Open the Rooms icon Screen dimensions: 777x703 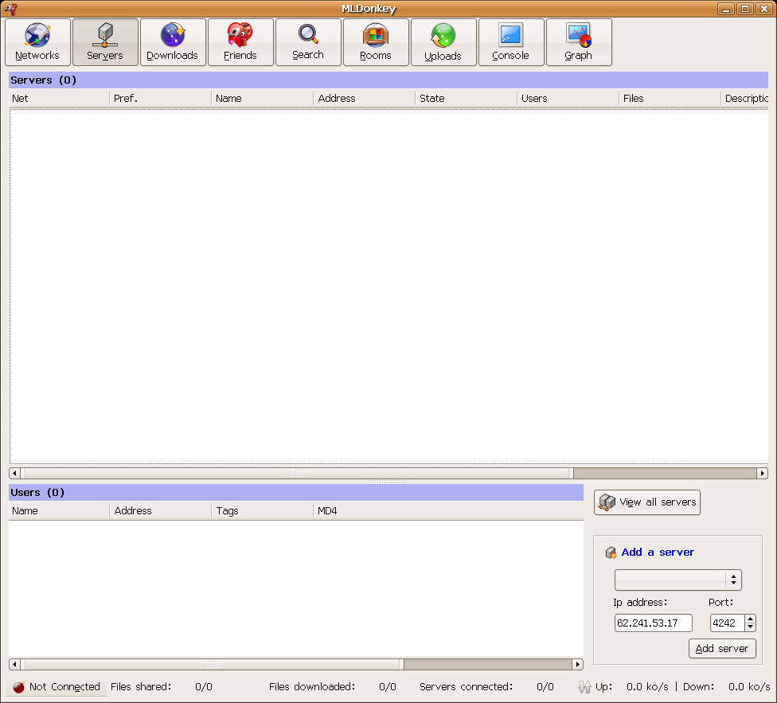(x=375, y=35)
